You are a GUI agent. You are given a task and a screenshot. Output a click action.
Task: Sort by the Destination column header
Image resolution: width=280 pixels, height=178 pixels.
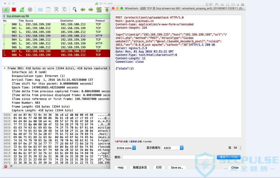click(x=67, y=21)
